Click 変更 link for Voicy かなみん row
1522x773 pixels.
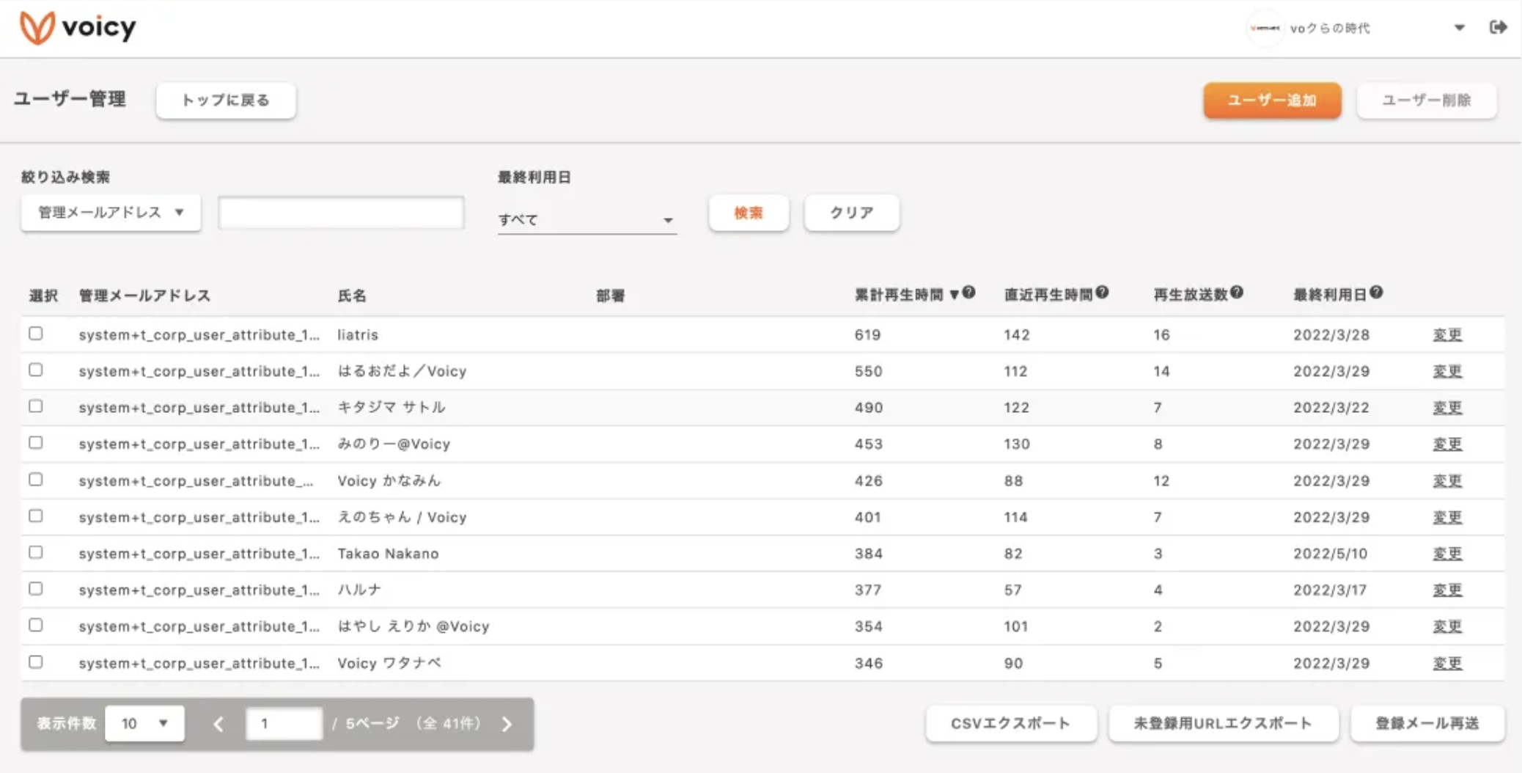[x=1447, y=480]
